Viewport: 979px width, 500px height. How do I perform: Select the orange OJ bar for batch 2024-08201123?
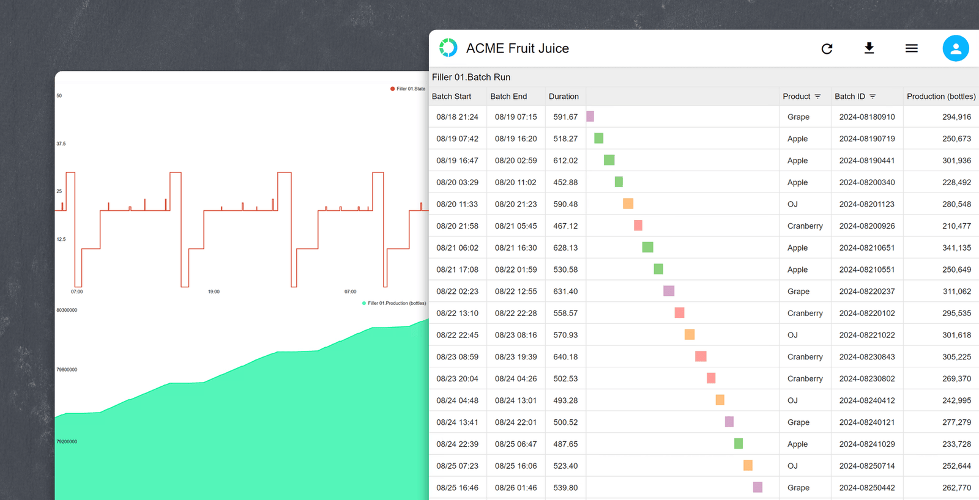(x=628, y=204)
